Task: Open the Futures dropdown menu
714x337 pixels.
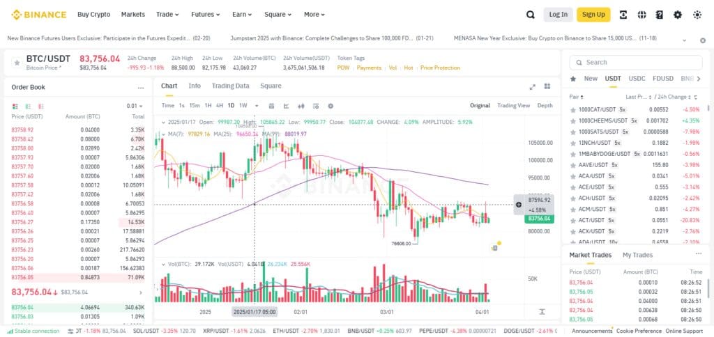Action: coord(206,15)
